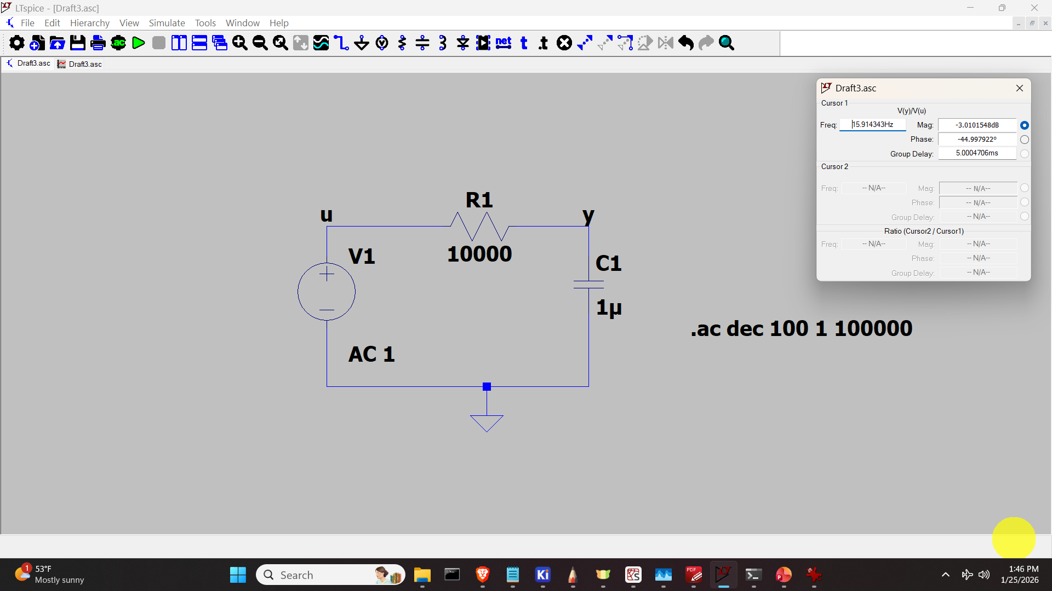1052x591 pixels.
Task: Select the Delete tool icon
Action: [x=564, y=43]
